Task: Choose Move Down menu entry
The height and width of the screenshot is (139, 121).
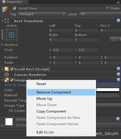Action: point(61,105)
